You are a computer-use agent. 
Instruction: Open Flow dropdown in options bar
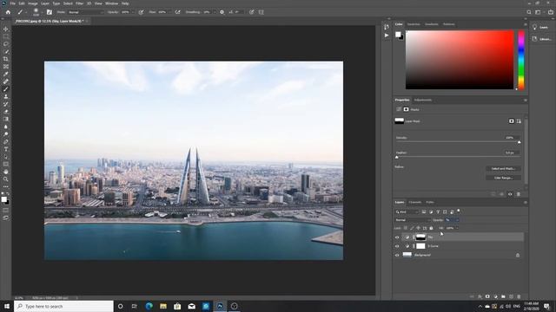(169, 12)
